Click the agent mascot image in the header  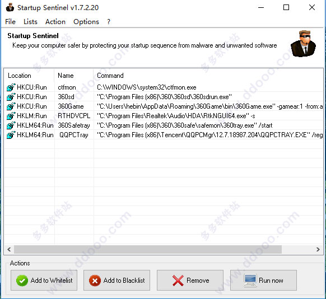(303, 44)
